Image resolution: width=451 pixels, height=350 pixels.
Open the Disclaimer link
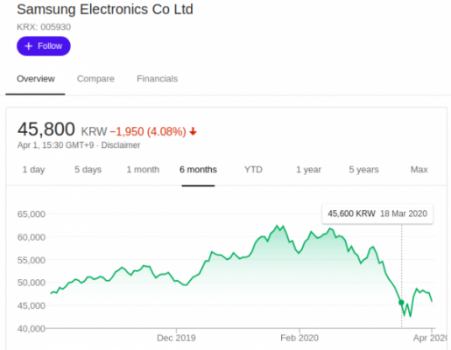point(121,145)
